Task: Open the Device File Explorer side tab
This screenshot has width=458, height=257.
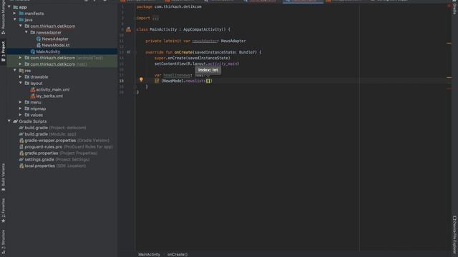Action: pyautogui.click(x=454, y=235)
